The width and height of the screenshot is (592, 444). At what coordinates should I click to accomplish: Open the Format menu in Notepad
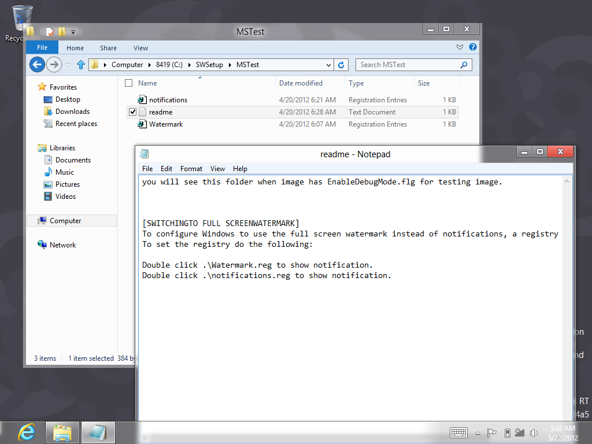[x=191, y=169]
